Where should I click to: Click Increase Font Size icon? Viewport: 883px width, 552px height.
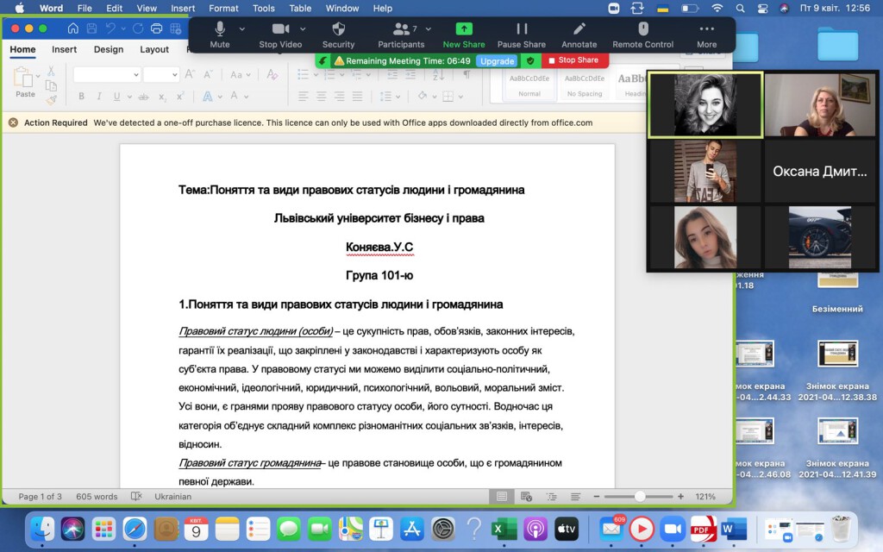click(190, 74)
